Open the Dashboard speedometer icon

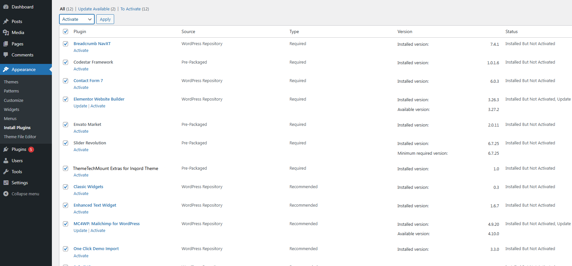pyautogui.click(x=6, y=7)
